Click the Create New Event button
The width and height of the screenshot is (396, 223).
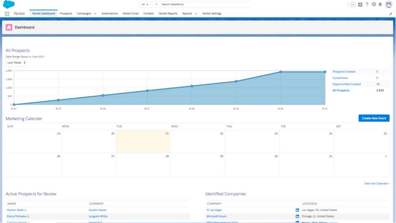[374, 118]
